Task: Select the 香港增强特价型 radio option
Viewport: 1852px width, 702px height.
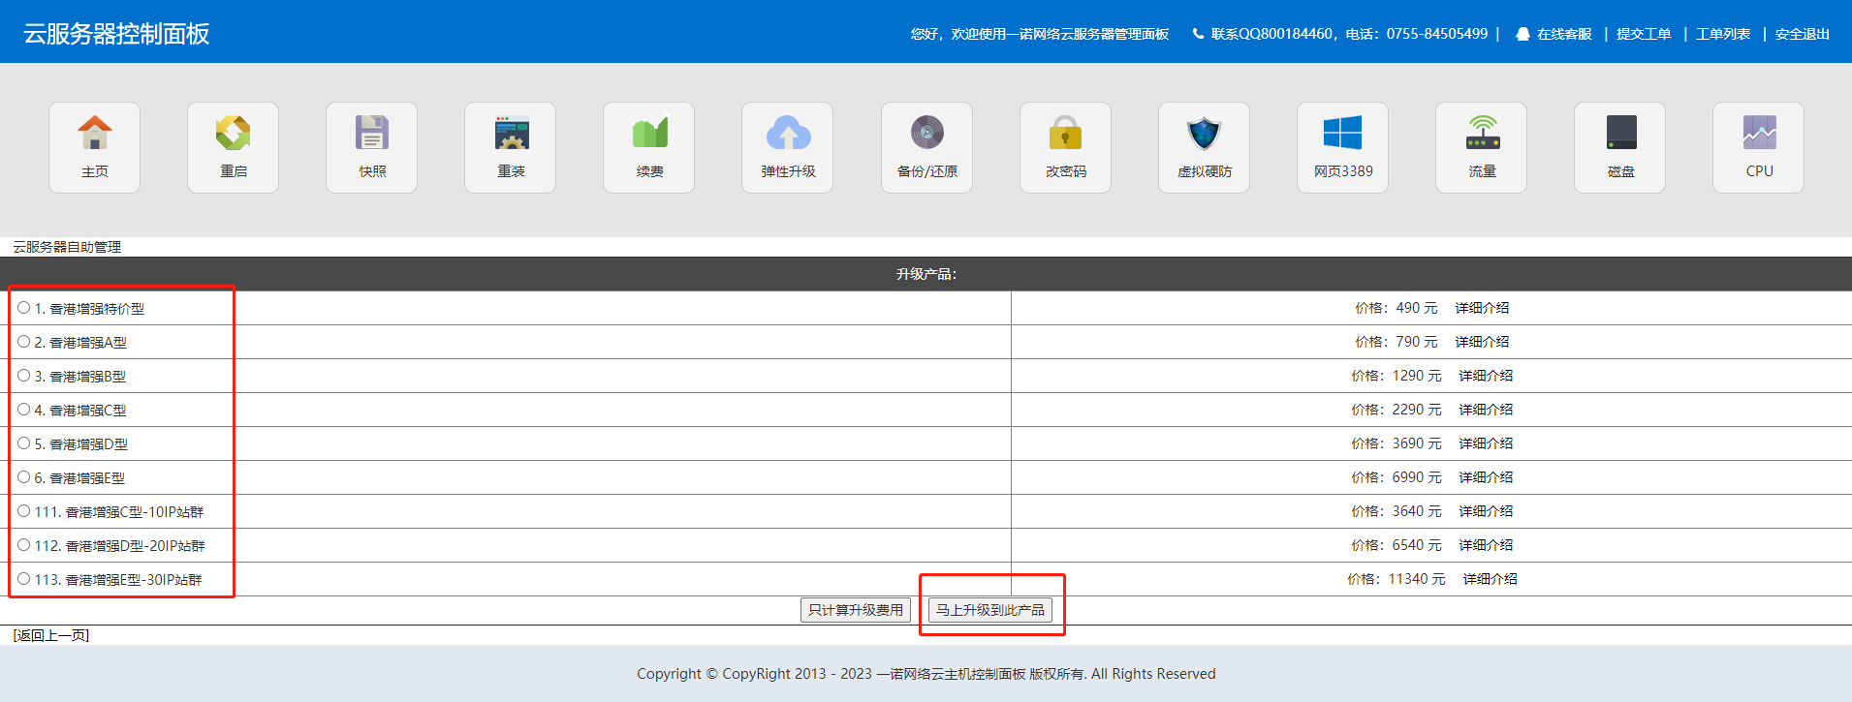Action: coord(23,308)
